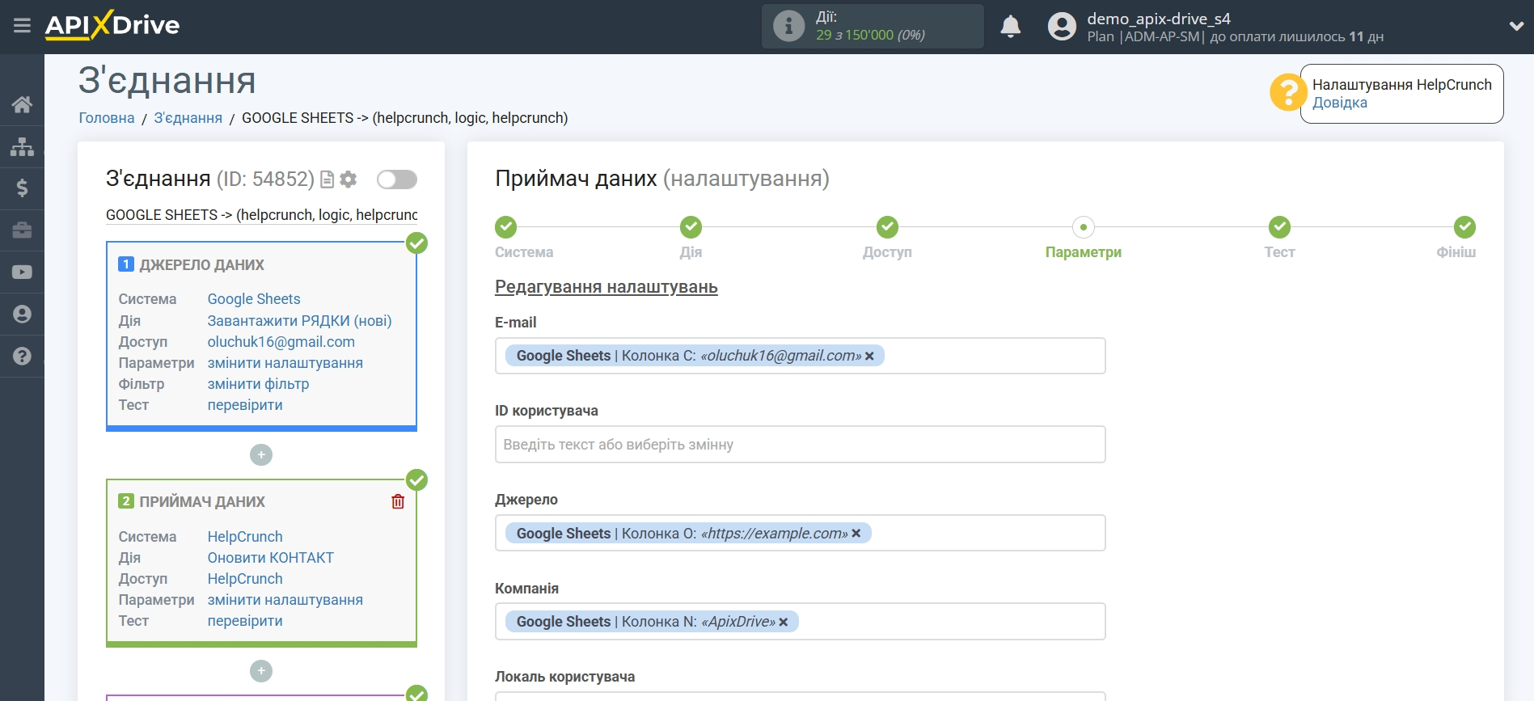Add a step after the data receiver block

coord(261,671)
